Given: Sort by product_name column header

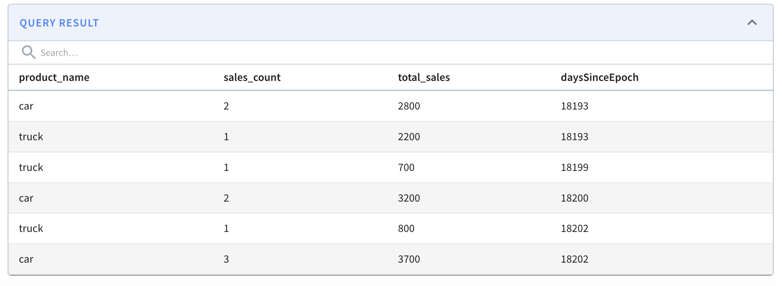Looking at the screenshot, I should (54, 77).
